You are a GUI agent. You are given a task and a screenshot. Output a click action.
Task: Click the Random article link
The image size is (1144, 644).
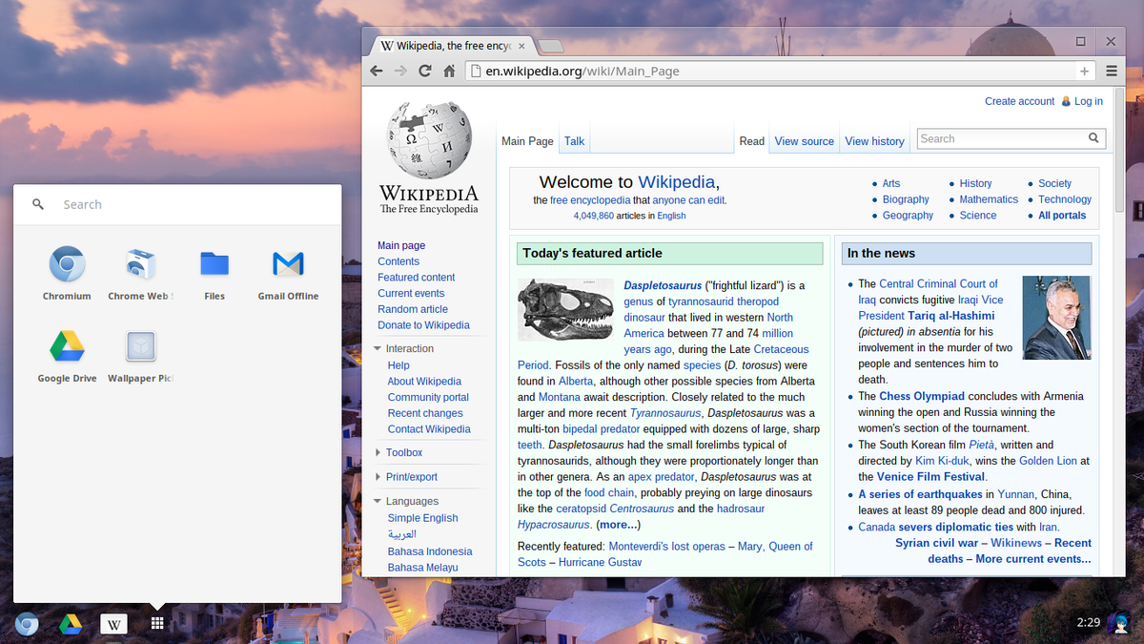coord(413,308)
